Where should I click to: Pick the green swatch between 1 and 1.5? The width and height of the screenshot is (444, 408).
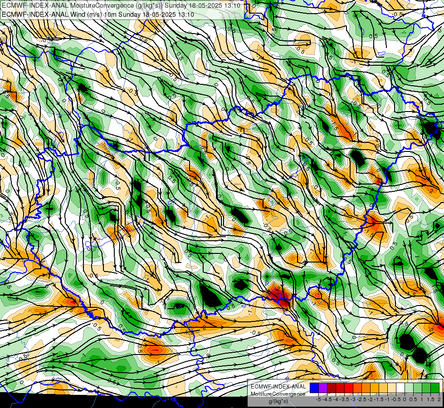(x=426, y=388)
